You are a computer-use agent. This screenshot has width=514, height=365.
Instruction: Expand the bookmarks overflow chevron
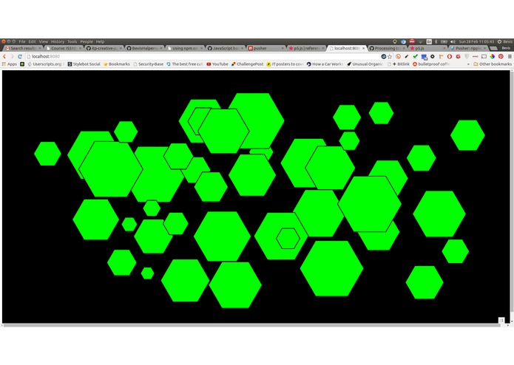[x=468, y=64]
